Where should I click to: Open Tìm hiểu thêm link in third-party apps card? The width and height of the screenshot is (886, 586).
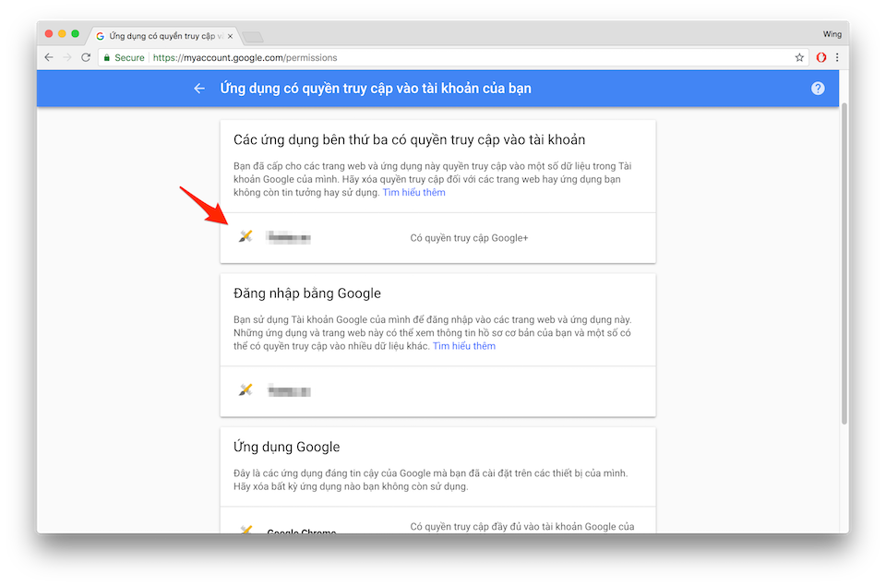point(413,192)
